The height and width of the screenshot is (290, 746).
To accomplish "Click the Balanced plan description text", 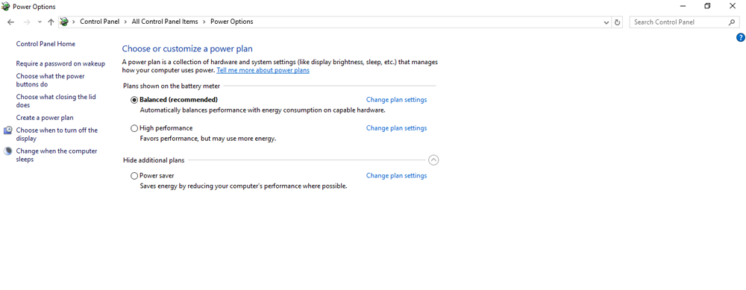I will coord(263,110).
